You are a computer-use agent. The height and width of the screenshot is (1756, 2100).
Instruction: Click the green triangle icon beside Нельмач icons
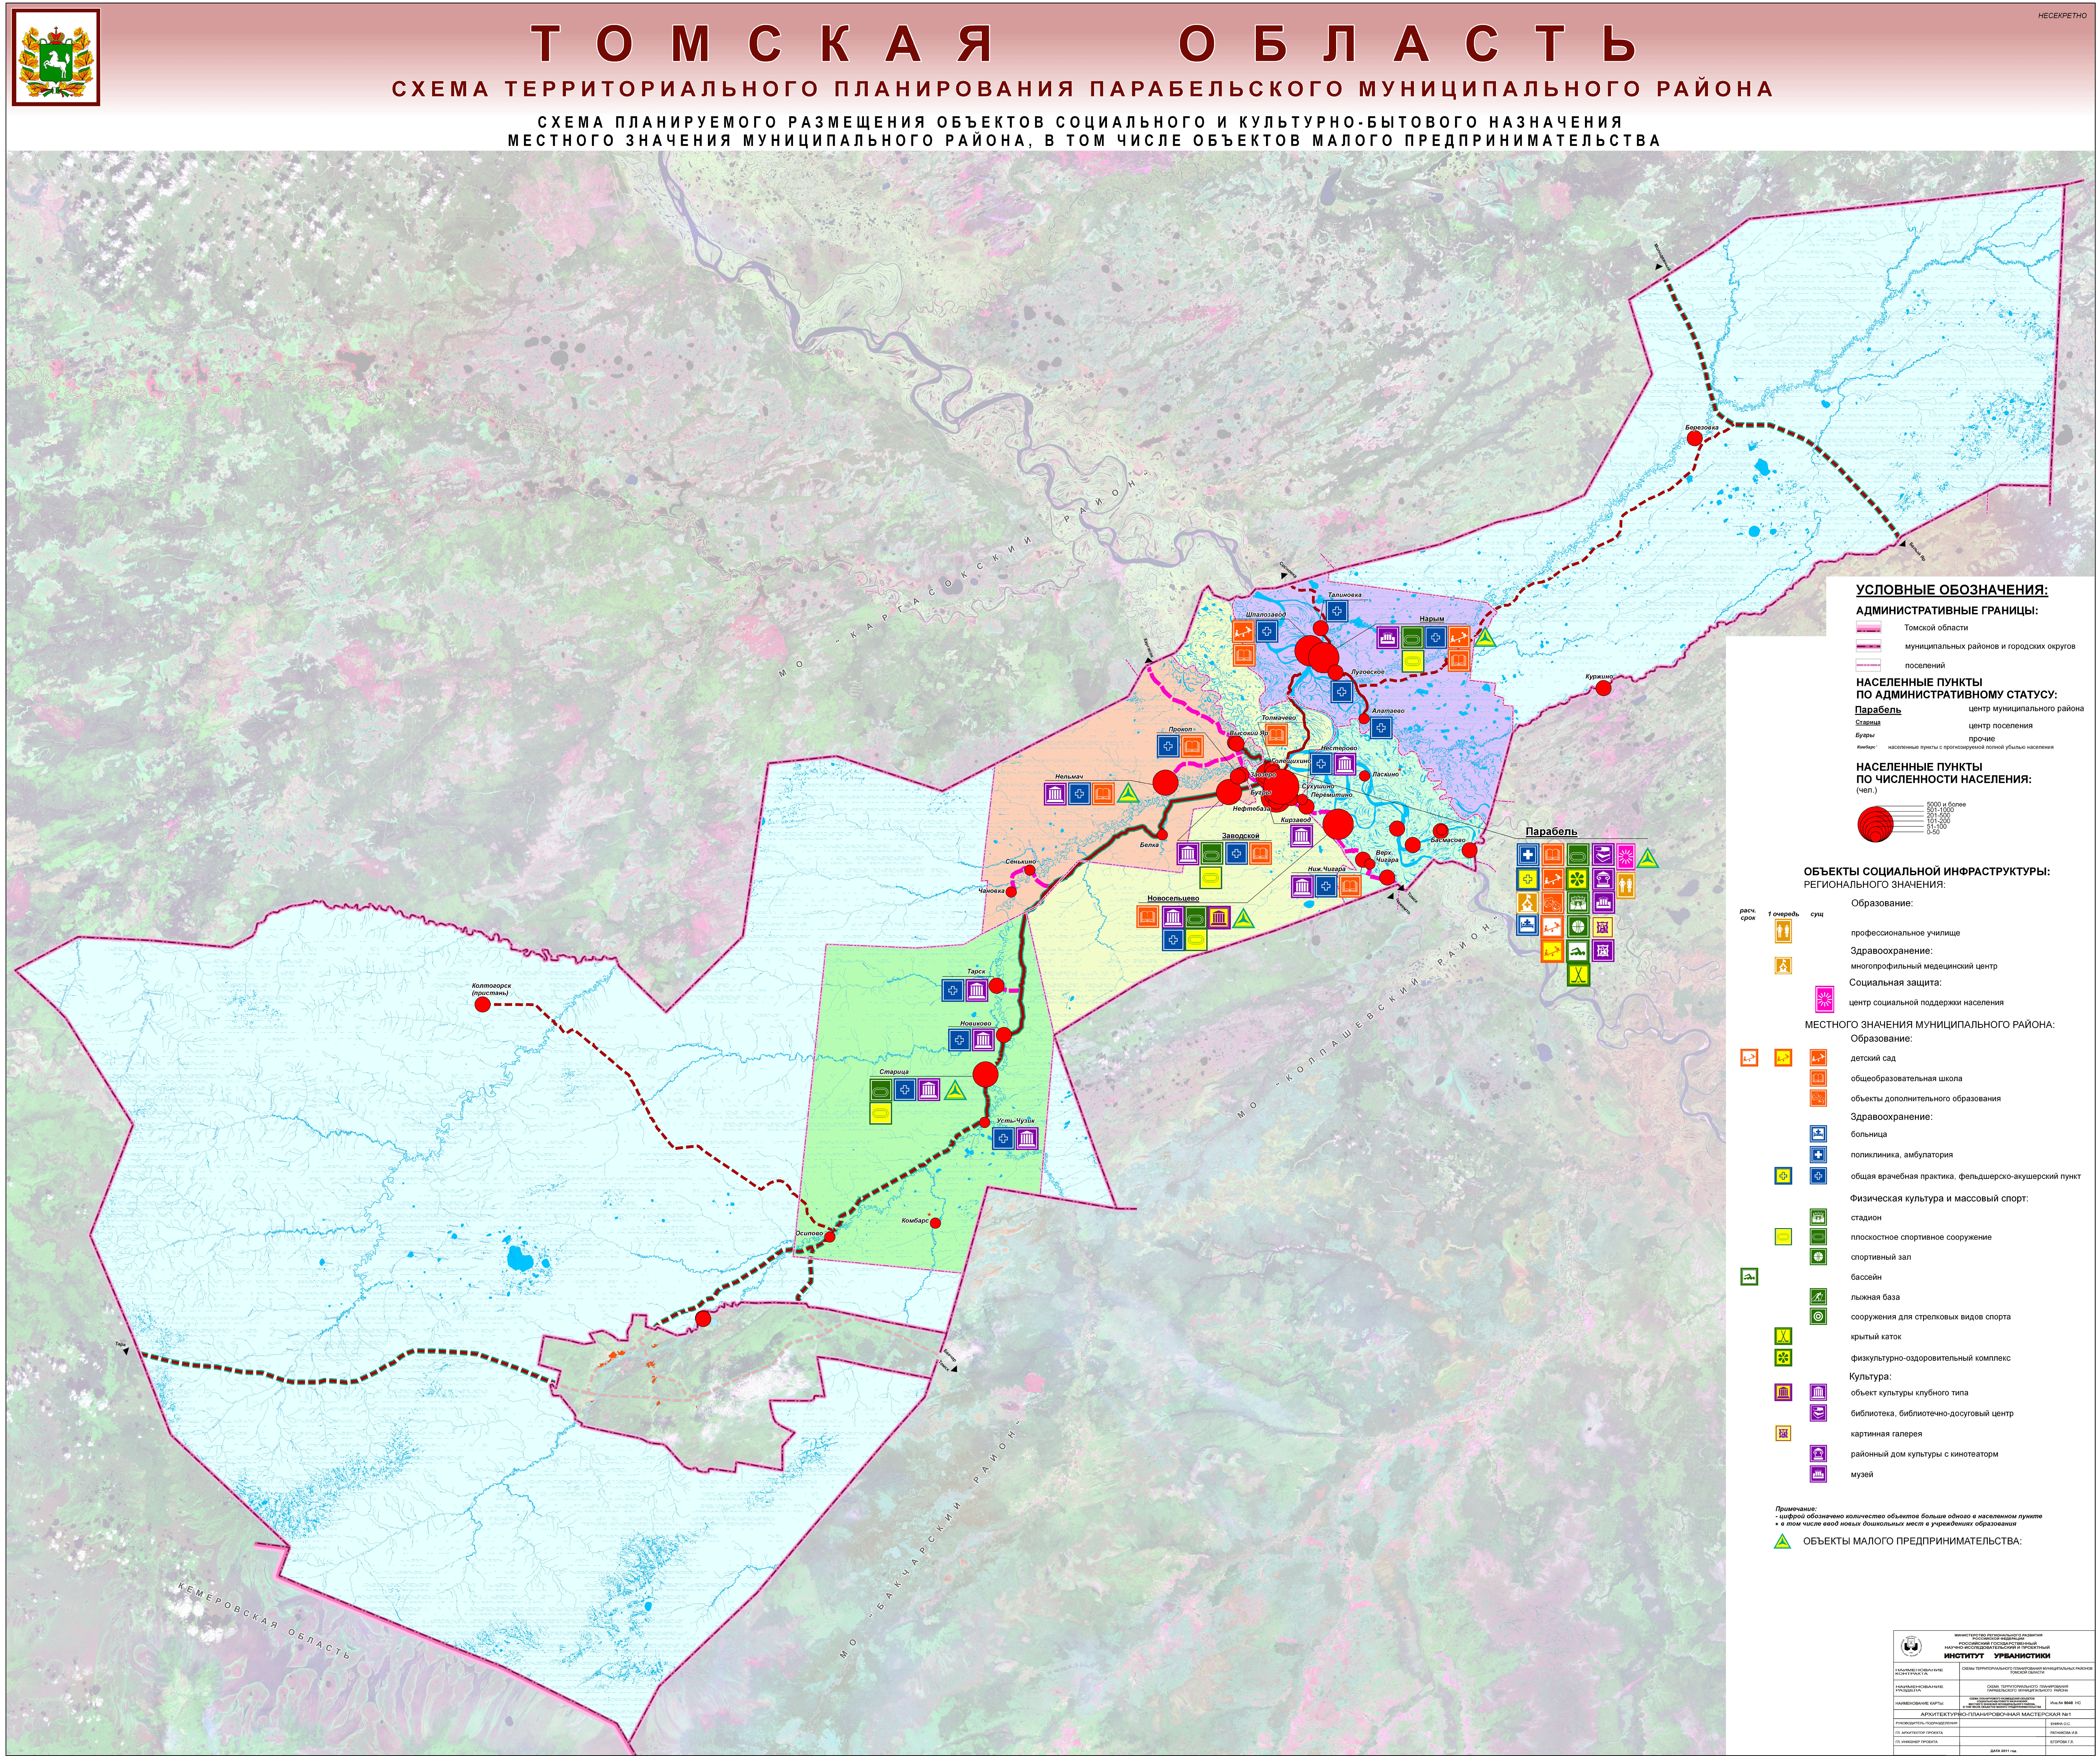pos(1128,794)
